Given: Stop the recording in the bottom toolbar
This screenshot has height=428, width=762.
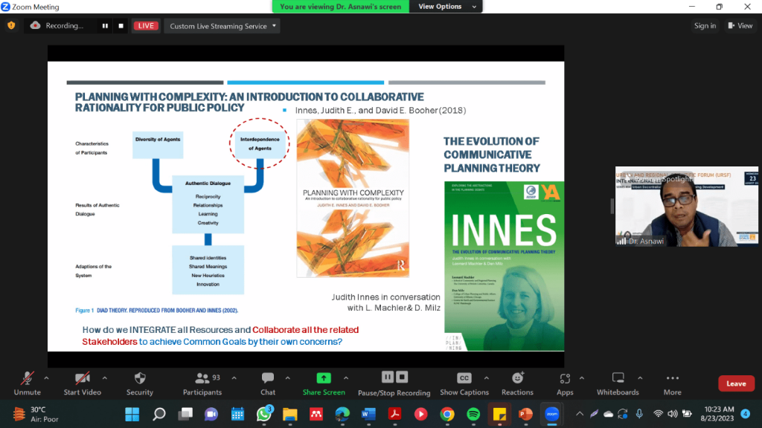Looking at the screenshot, I should pos(402,377).
